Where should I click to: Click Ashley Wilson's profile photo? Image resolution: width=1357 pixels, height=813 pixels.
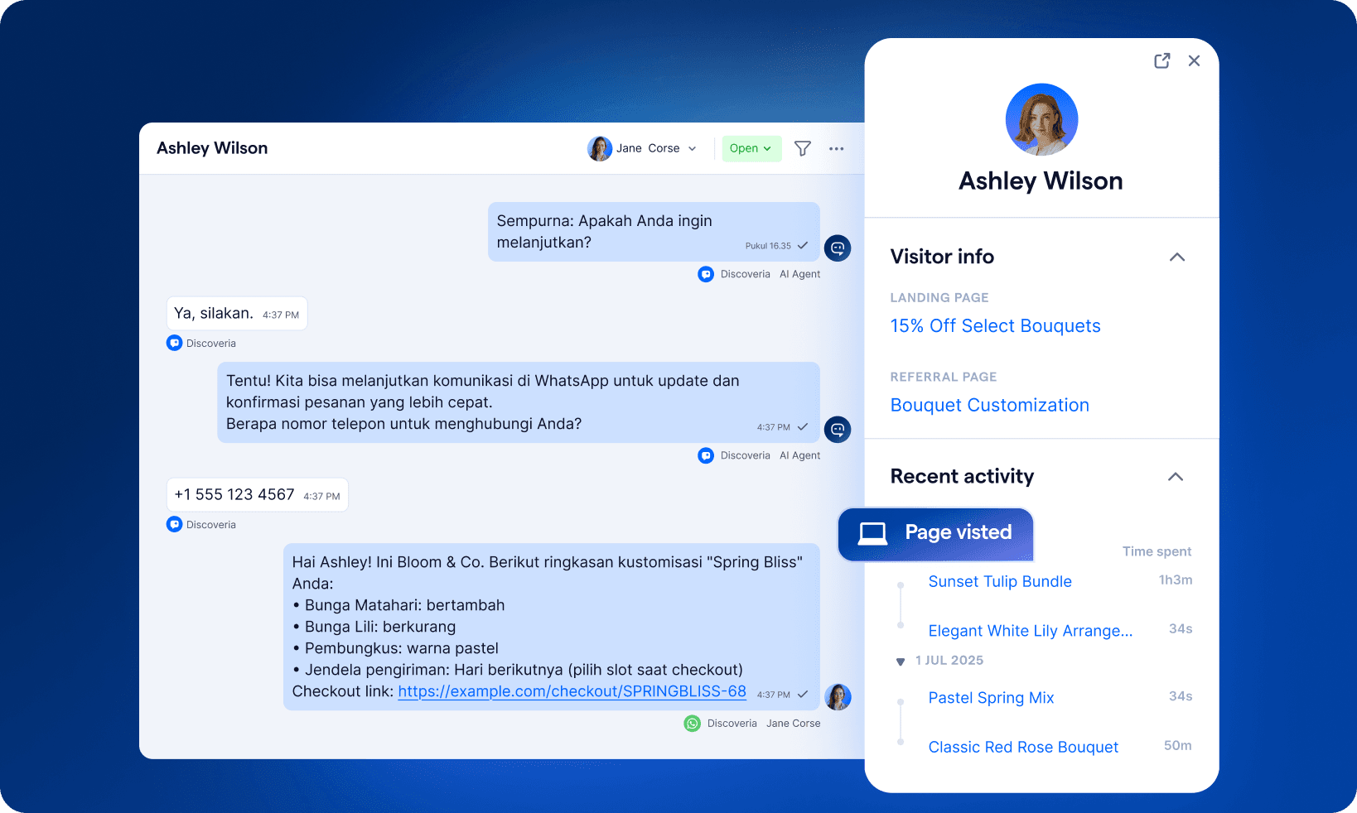tap(1041, 119)
